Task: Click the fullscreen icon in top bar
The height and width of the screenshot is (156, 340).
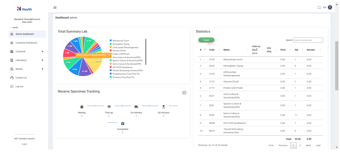Action: (x=319, y=8)
